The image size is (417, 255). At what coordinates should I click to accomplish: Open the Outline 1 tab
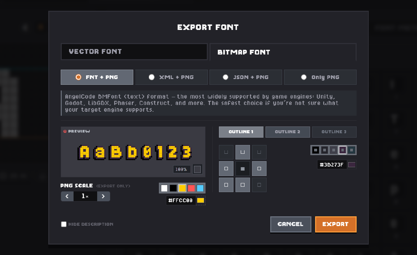pyautogui.click(x=241, y=132)
